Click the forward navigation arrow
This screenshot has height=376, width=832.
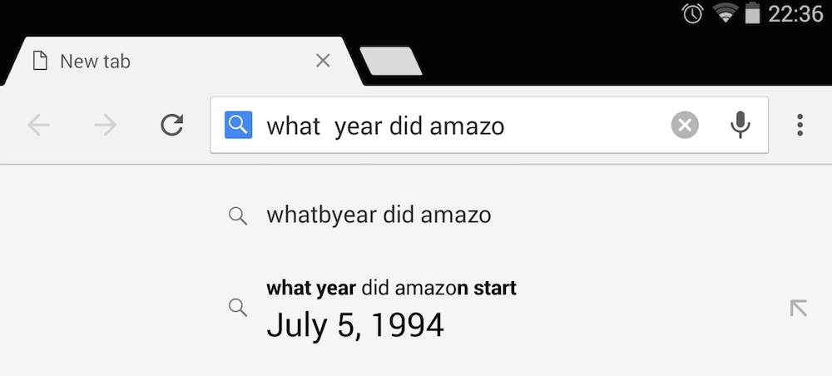click(x=106, y=126)
